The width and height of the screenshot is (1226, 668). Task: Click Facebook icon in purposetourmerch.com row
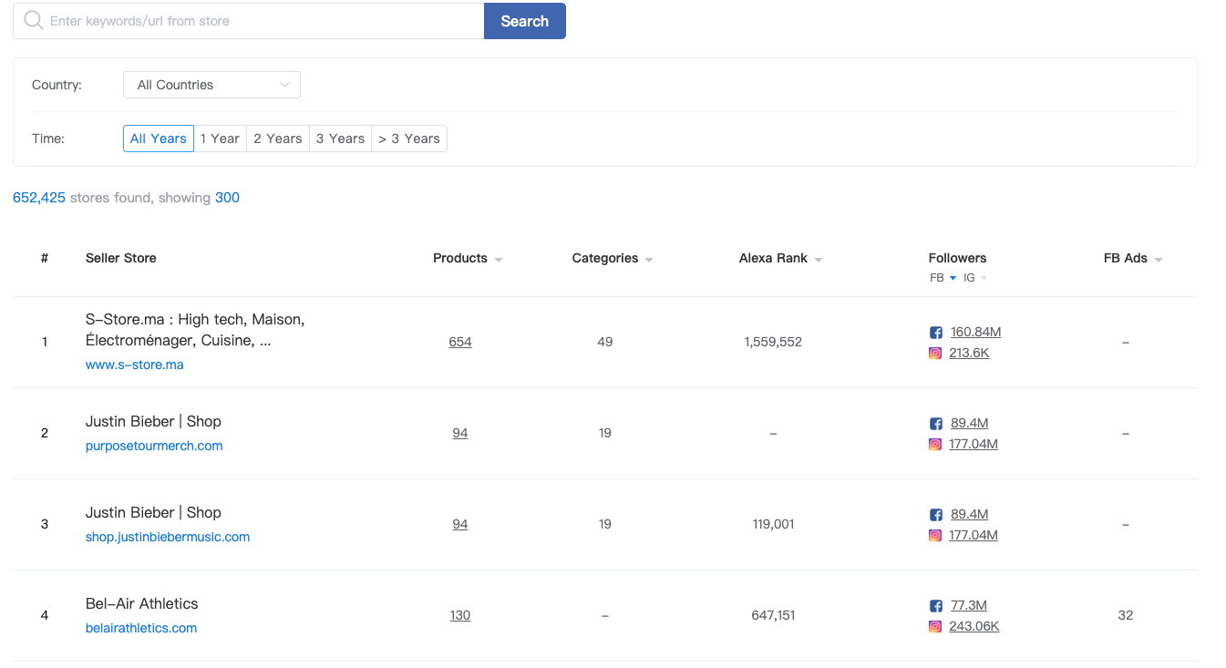935,424
